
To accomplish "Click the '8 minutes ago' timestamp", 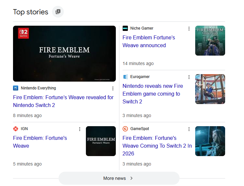I will (27, 115).
